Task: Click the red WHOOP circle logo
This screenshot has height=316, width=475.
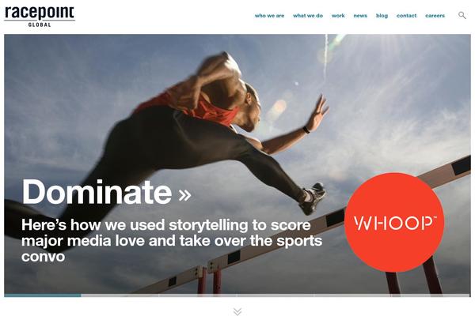Action: 394,222
